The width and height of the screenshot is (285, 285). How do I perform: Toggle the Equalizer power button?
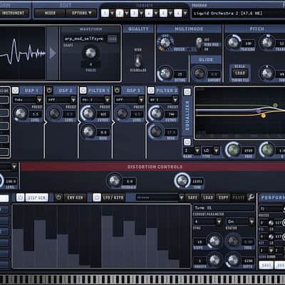tap(187, 92)
